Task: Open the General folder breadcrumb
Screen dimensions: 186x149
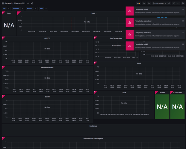Action: (x=8, y=3)
